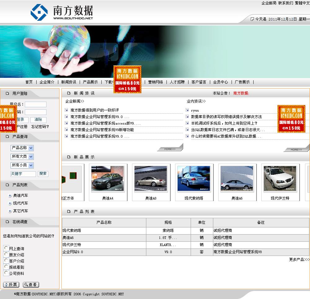This screenshot has height=299, width=310.
Task: Expand the 其它汽车 product category
Action: (x=10, y=211)
